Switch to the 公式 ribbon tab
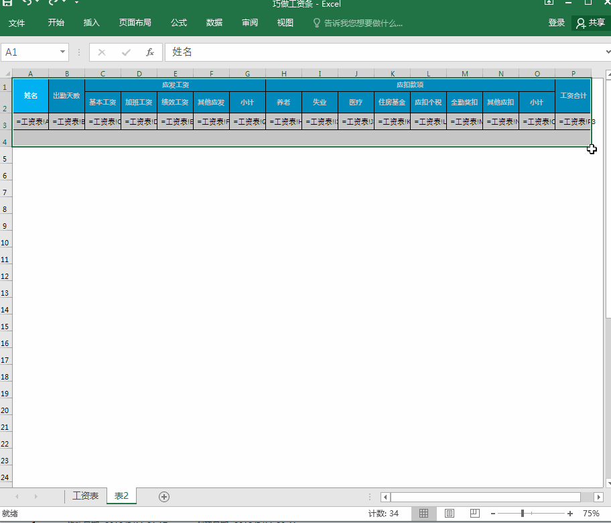The image size is (611, 523). 179,23
